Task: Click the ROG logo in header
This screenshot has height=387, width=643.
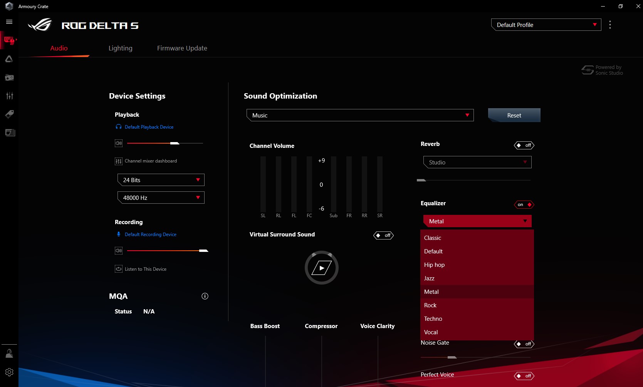Action: pyautogui.click(x=40, y=25)
